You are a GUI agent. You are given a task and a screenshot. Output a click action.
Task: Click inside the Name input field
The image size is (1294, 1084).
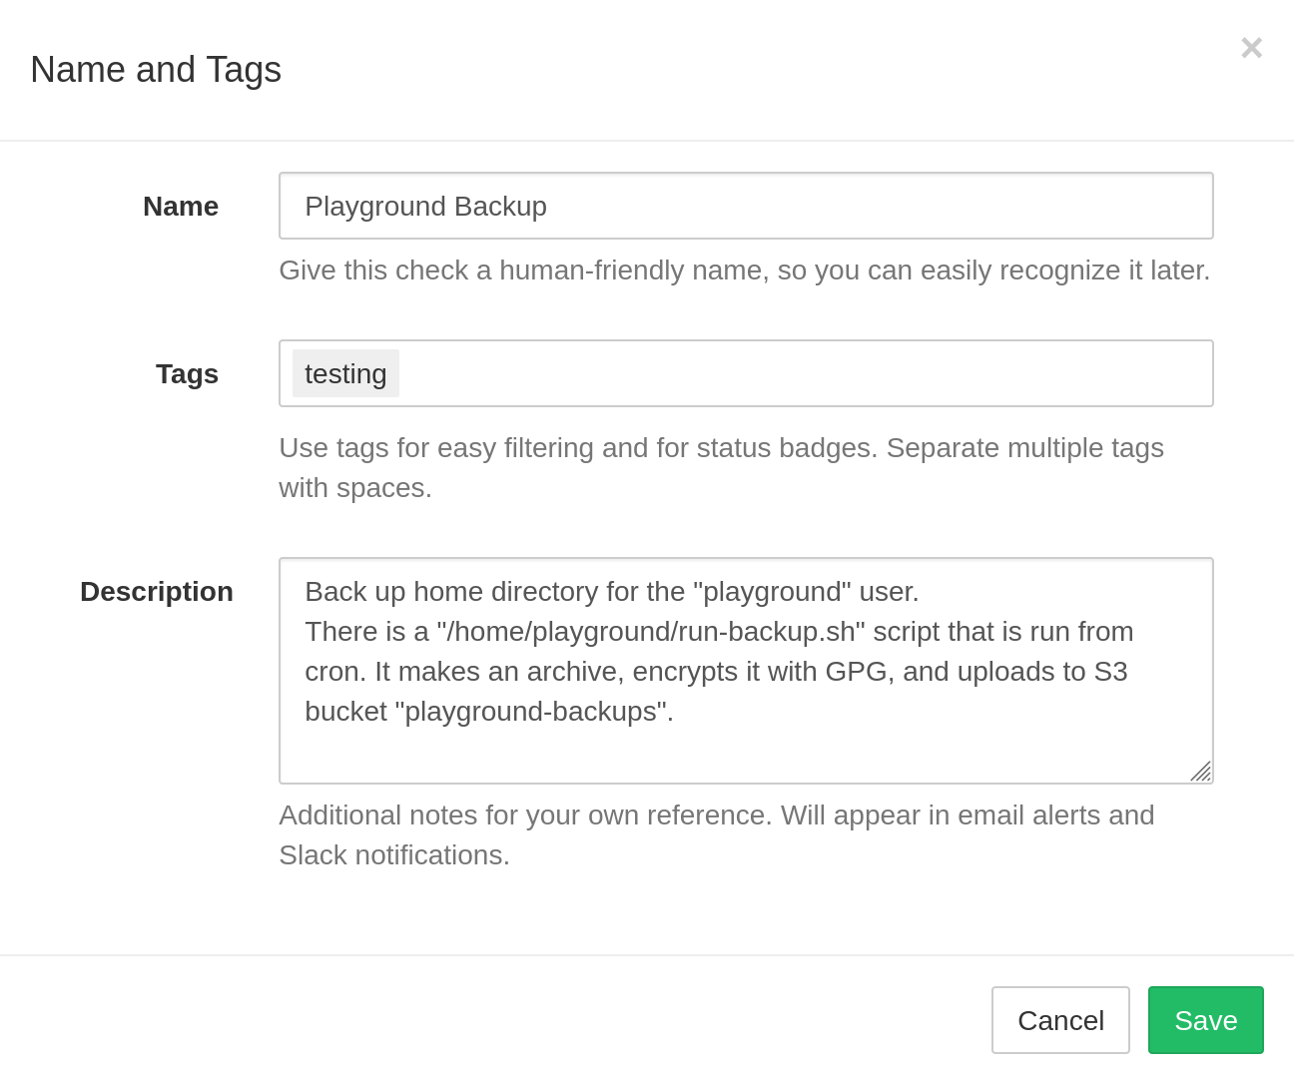(x=745, y=206)
